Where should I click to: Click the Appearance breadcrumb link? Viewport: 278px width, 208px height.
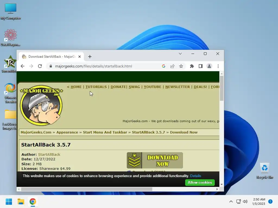67,132
